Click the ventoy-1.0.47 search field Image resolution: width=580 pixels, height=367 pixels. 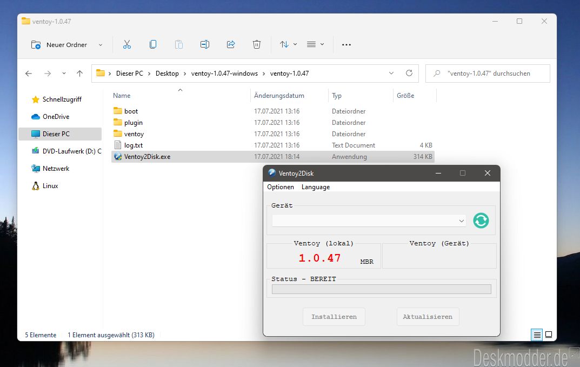coord(488,74)
